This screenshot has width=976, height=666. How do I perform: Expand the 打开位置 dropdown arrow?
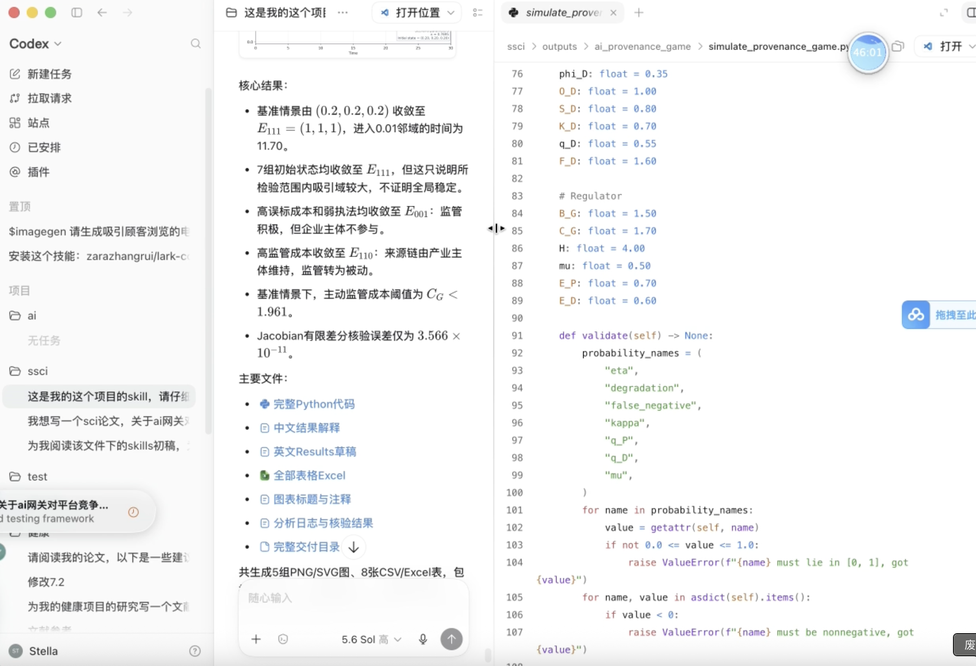pyautogui.click(x=451, y=13)
